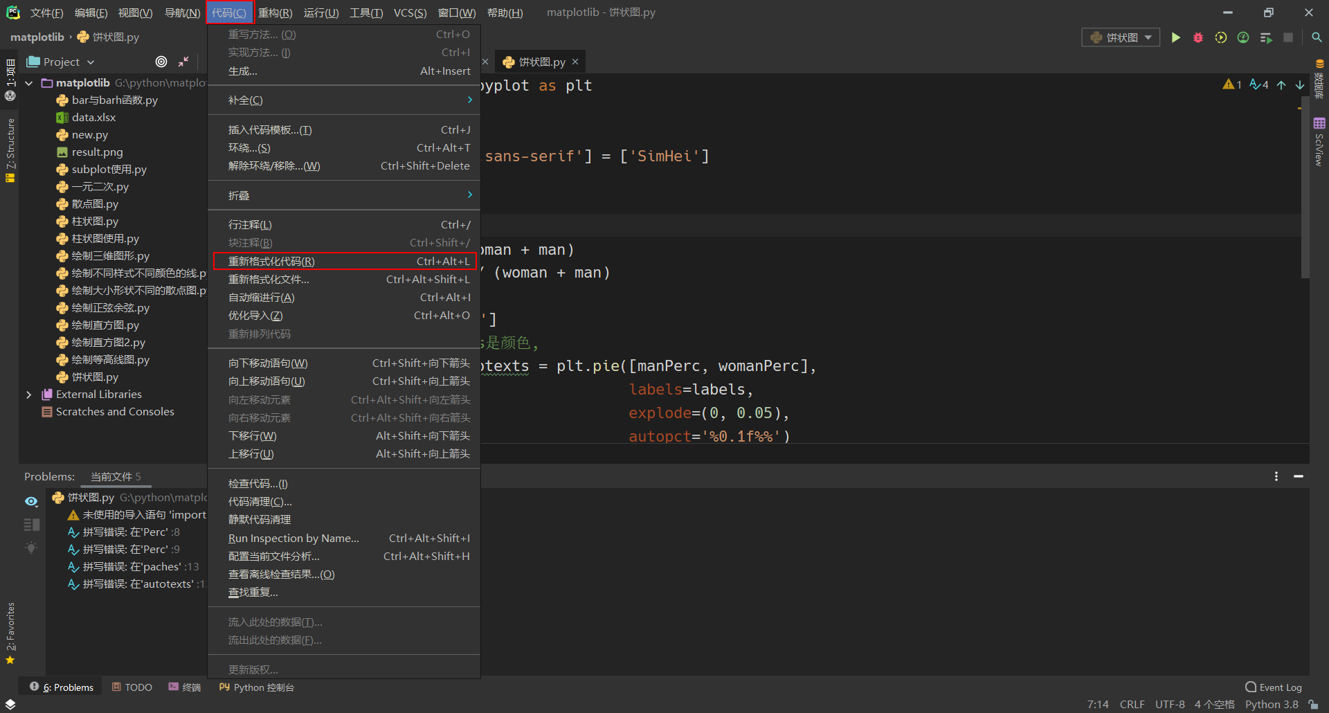
Task: Click the locate target icon in Project panel
Action: coord(161,62)
